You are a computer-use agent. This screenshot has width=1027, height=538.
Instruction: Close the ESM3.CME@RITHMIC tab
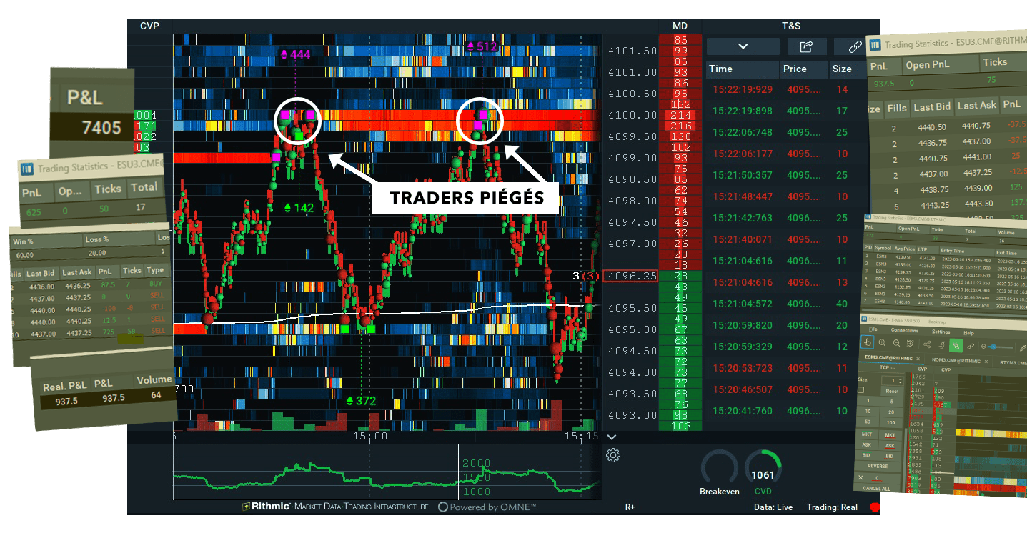918,359
